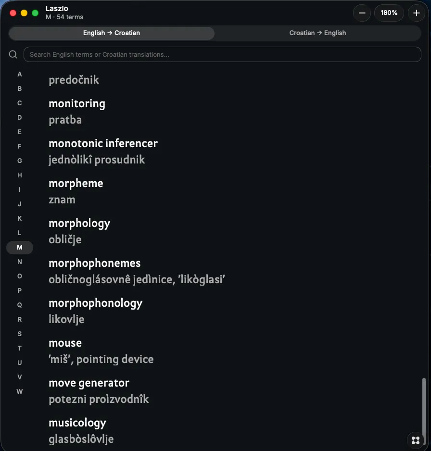Click the search magnifier icon
The height and width of the screenshot is (451, 431).
[x=13, y=54]
